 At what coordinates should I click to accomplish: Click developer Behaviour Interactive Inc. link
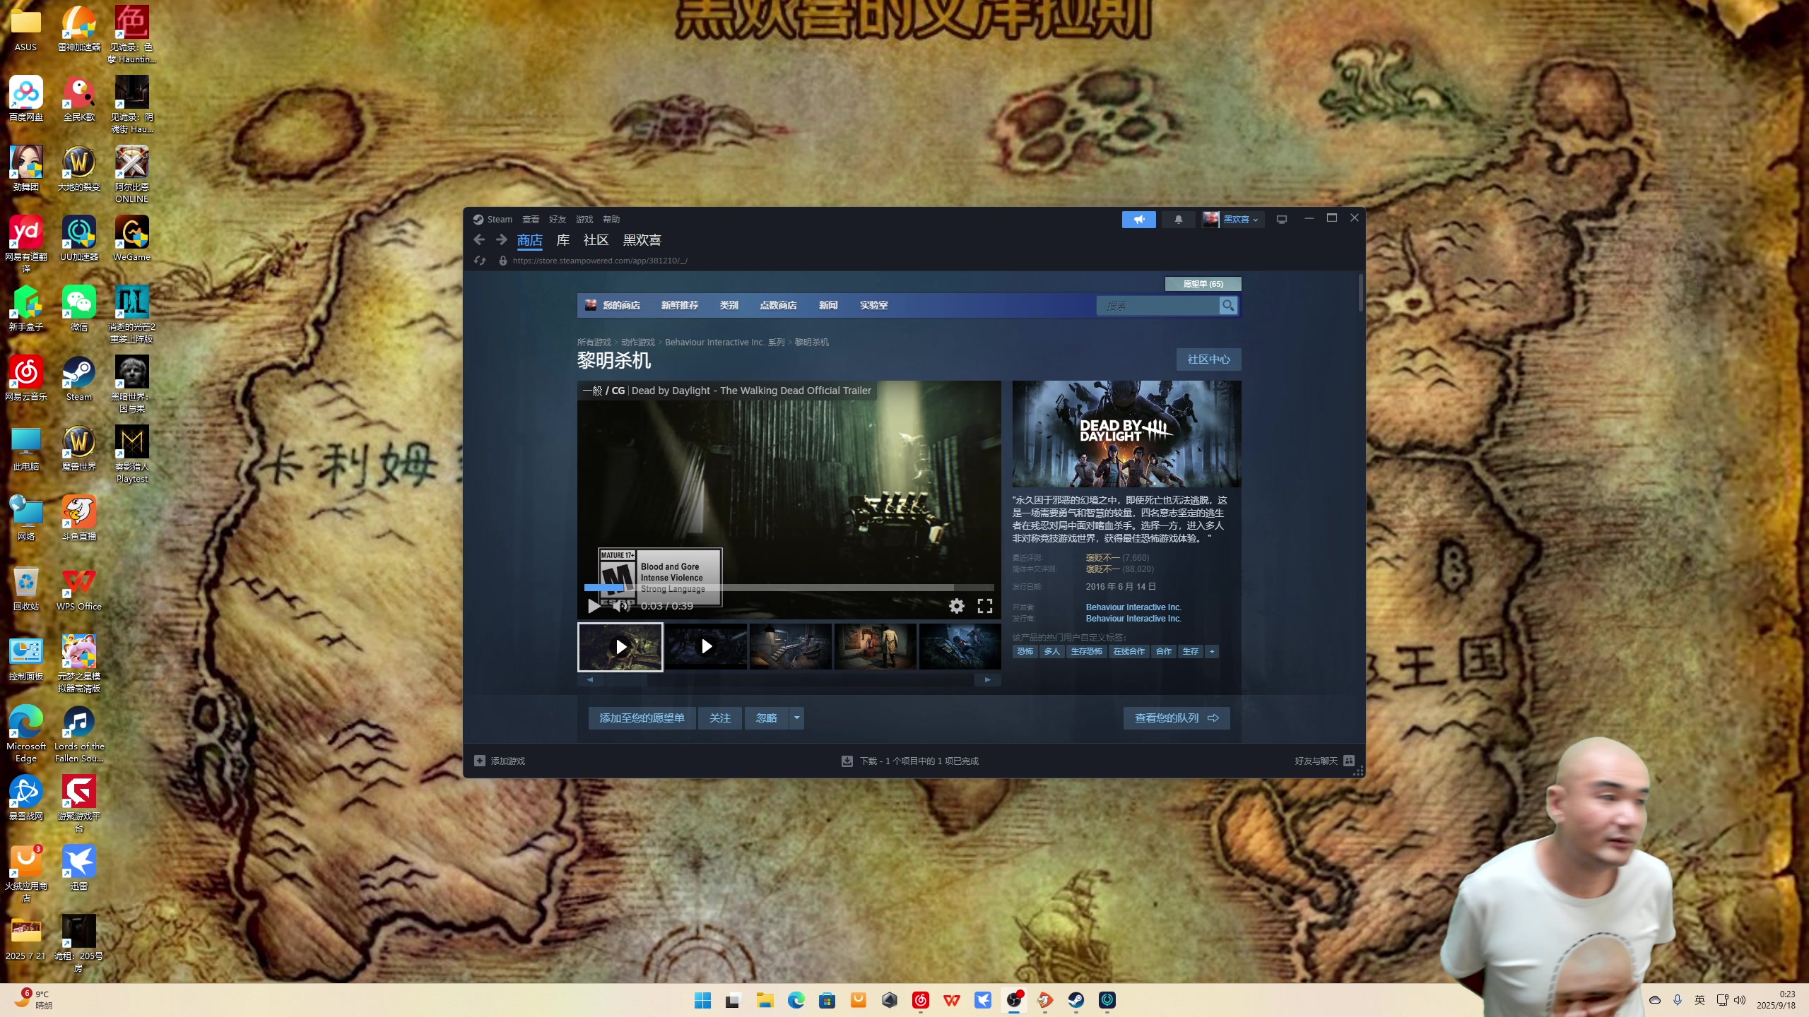pos(1133,607)
